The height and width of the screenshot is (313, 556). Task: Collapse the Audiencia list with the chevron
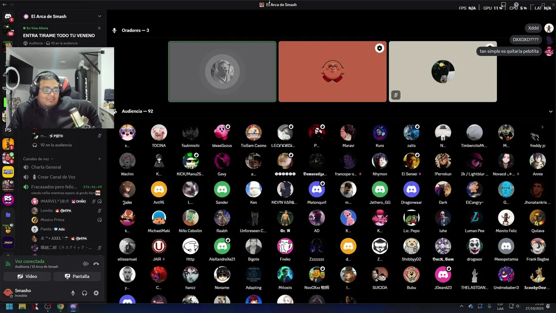pyautogui.click(x=551, y=111)
